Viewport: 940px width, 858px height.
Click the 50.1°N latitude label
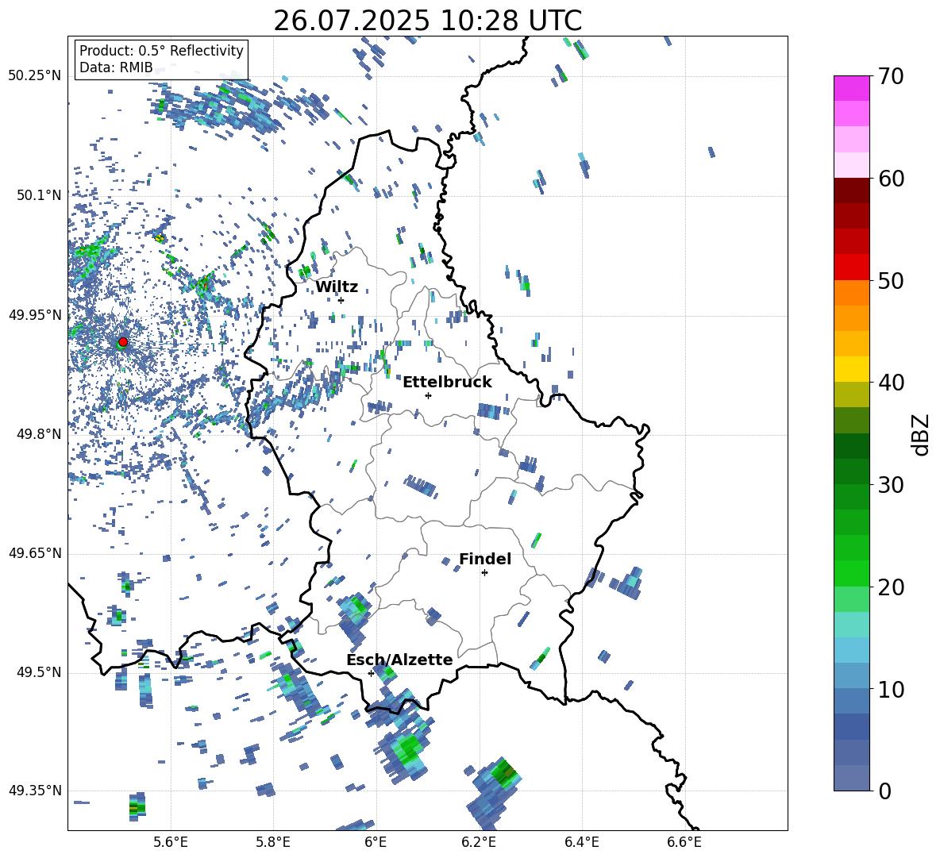[x=39, y=195]
